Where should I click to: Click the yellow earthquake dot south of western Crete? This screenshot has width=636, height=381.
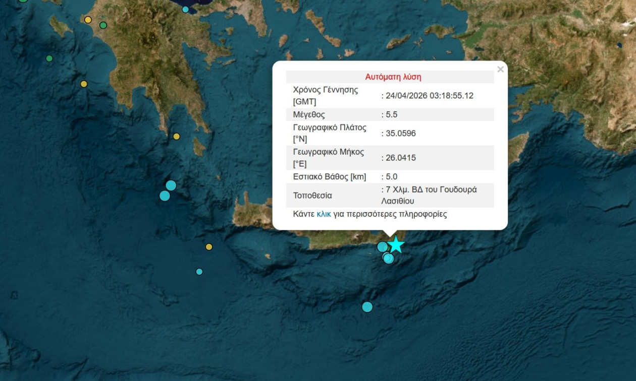tap(208, 247)
